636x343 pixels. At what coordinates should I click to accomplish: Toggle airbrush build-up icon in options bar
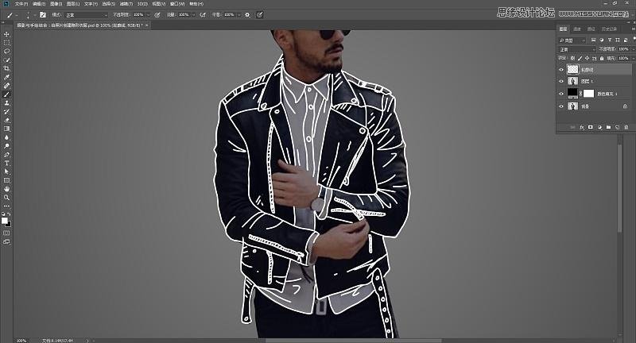click(x=203, y=14)
